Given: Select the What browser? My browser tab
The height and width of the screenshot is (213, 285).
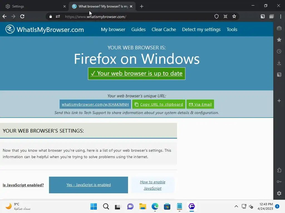Looking at the screenshot, I should pos(102,6).
